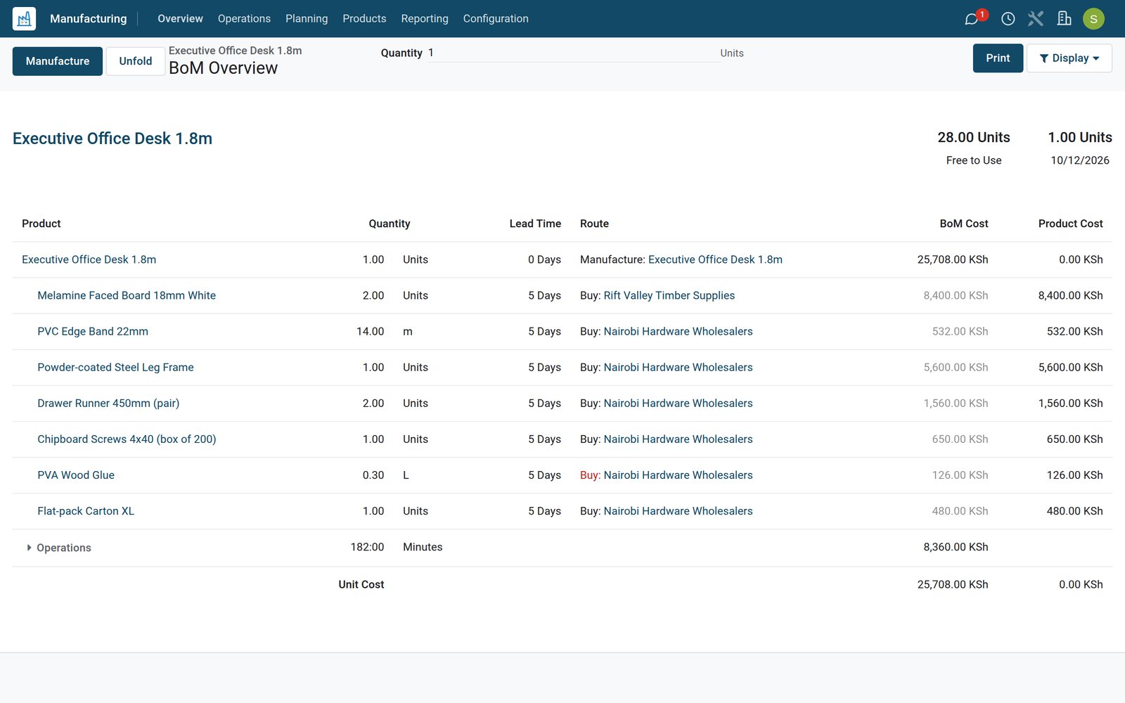Open the Planning menu
Viewport: 1125px width, 703px height.
307,18
